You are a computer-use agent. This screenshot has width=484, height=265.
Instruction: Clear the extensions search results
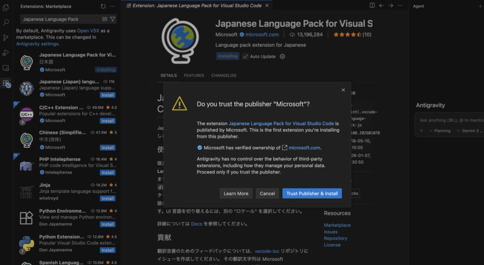coord(104,19)
